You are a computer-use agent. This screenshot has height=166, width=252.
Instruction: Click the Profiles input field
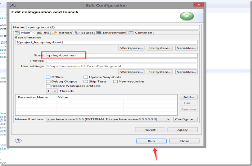[122, 61]
